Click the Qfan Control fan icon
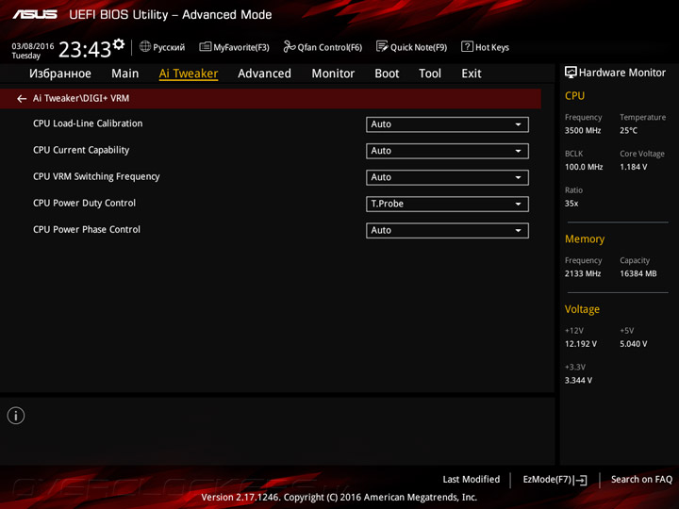Screen dimensions: 679x509 pos(290,46)
